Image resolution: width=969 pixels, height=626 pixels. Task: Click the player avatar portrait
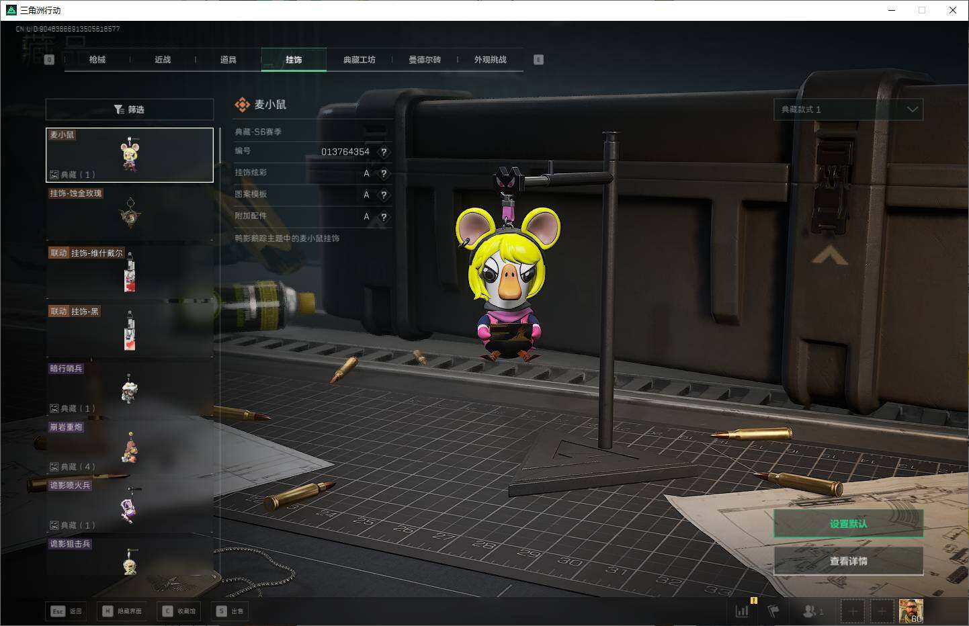(911, 611)
